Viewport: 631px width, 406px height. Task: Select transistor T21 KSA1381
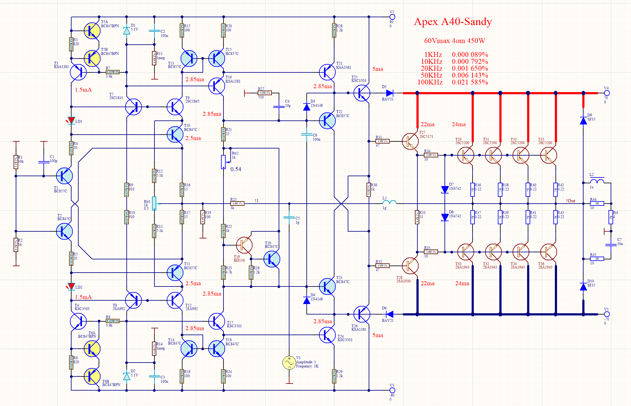(x=327, y=72)
